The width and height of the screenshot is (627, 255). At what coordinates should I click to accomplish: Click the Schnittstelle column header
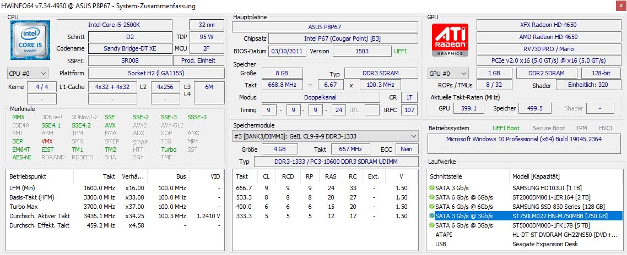(469, 176)
